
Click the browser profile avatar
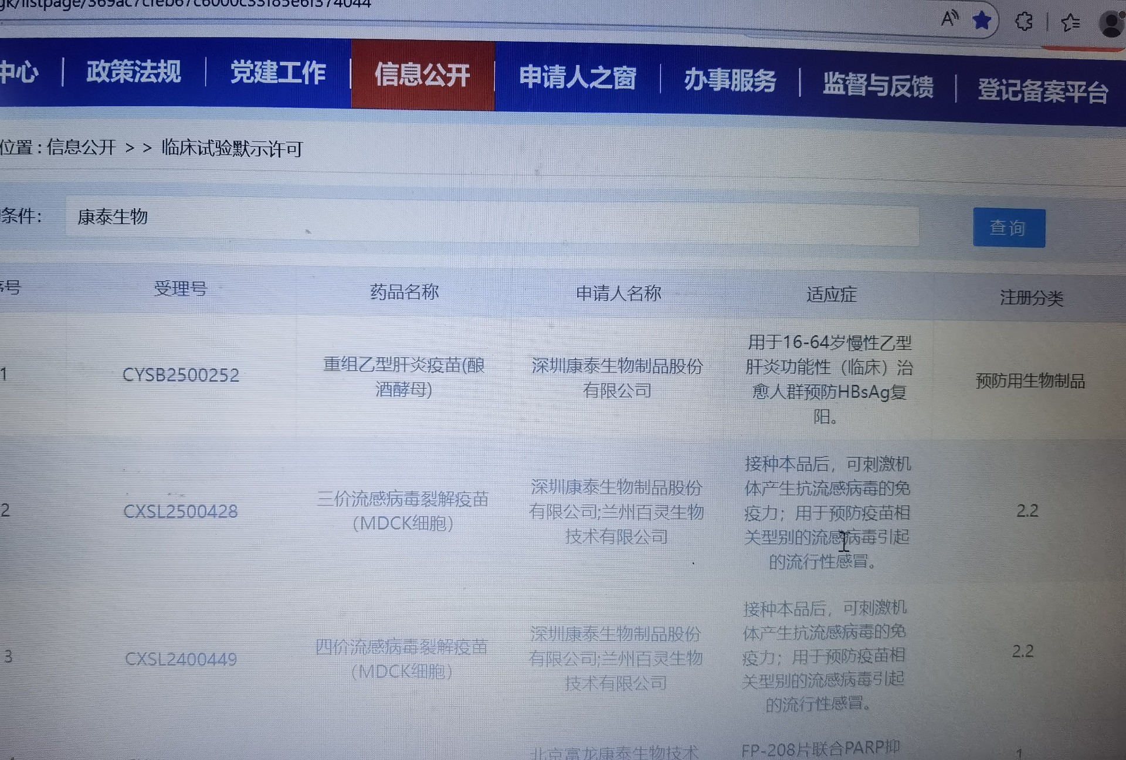click(1111, 25)
